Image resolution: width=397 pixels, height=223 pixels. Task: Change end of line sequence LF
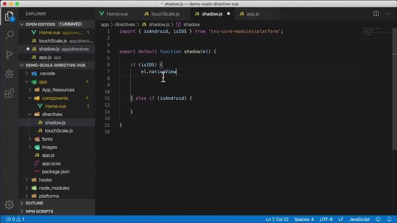coord(341,219)
